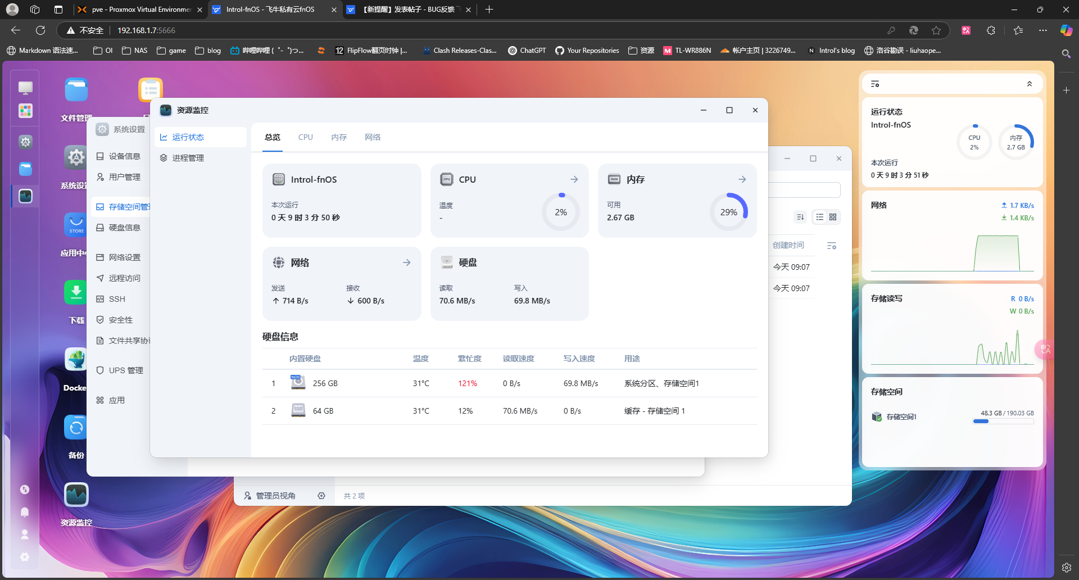Switch to the CPU tab
This screenshot has height=580, width=1079.
pos(306,137)
